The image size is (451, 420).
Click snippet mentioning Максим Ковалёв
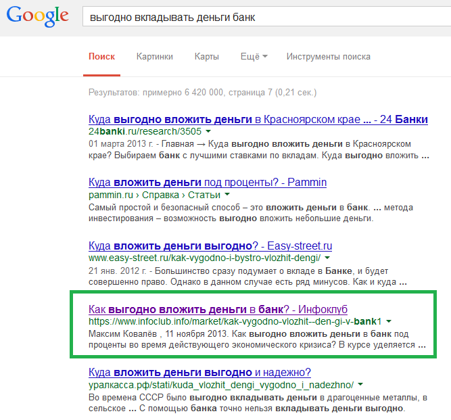(x=257, y=340)
